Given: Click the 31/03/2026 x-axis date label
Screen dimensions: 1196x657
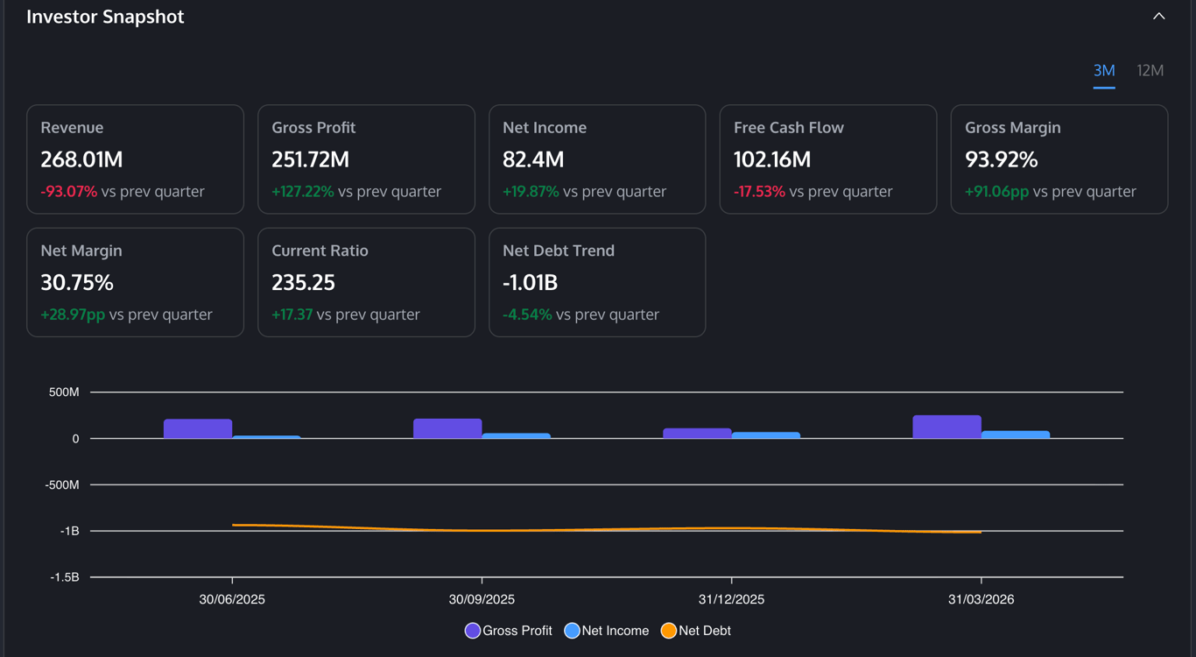Looking at the screenshot, I should [981, 600].
